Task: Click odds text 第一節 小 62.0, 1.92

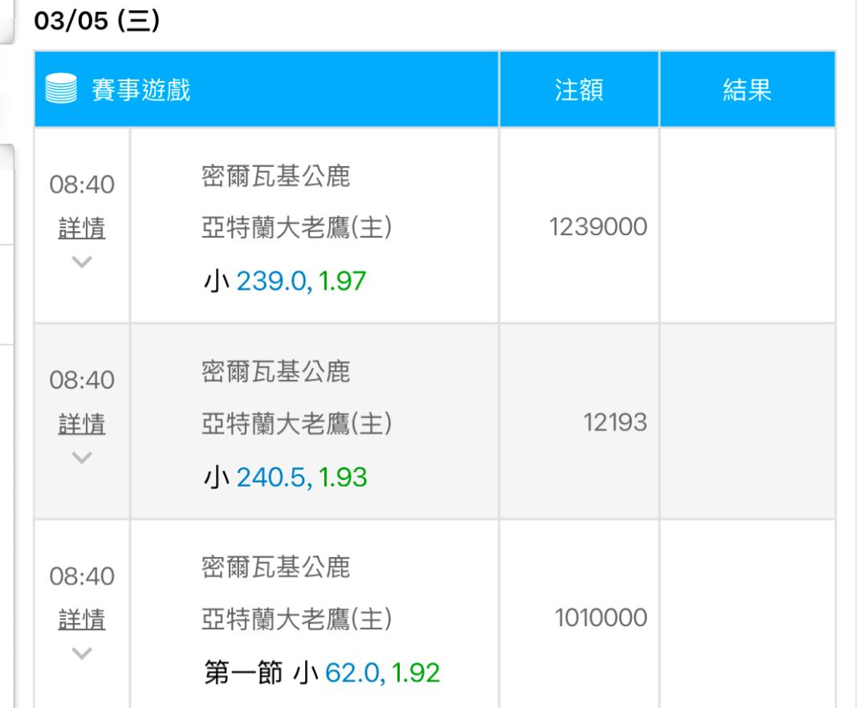Action: [322, 673]
